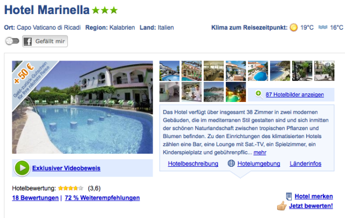Click the green video play icon
Image resolution: width=345 pixels, height=218 pixels.
pyautogui.click(x=22, y=168)
